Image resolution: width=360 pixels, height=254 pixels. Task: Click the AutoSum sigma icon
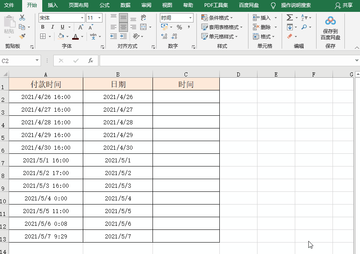tap(290, 18)
